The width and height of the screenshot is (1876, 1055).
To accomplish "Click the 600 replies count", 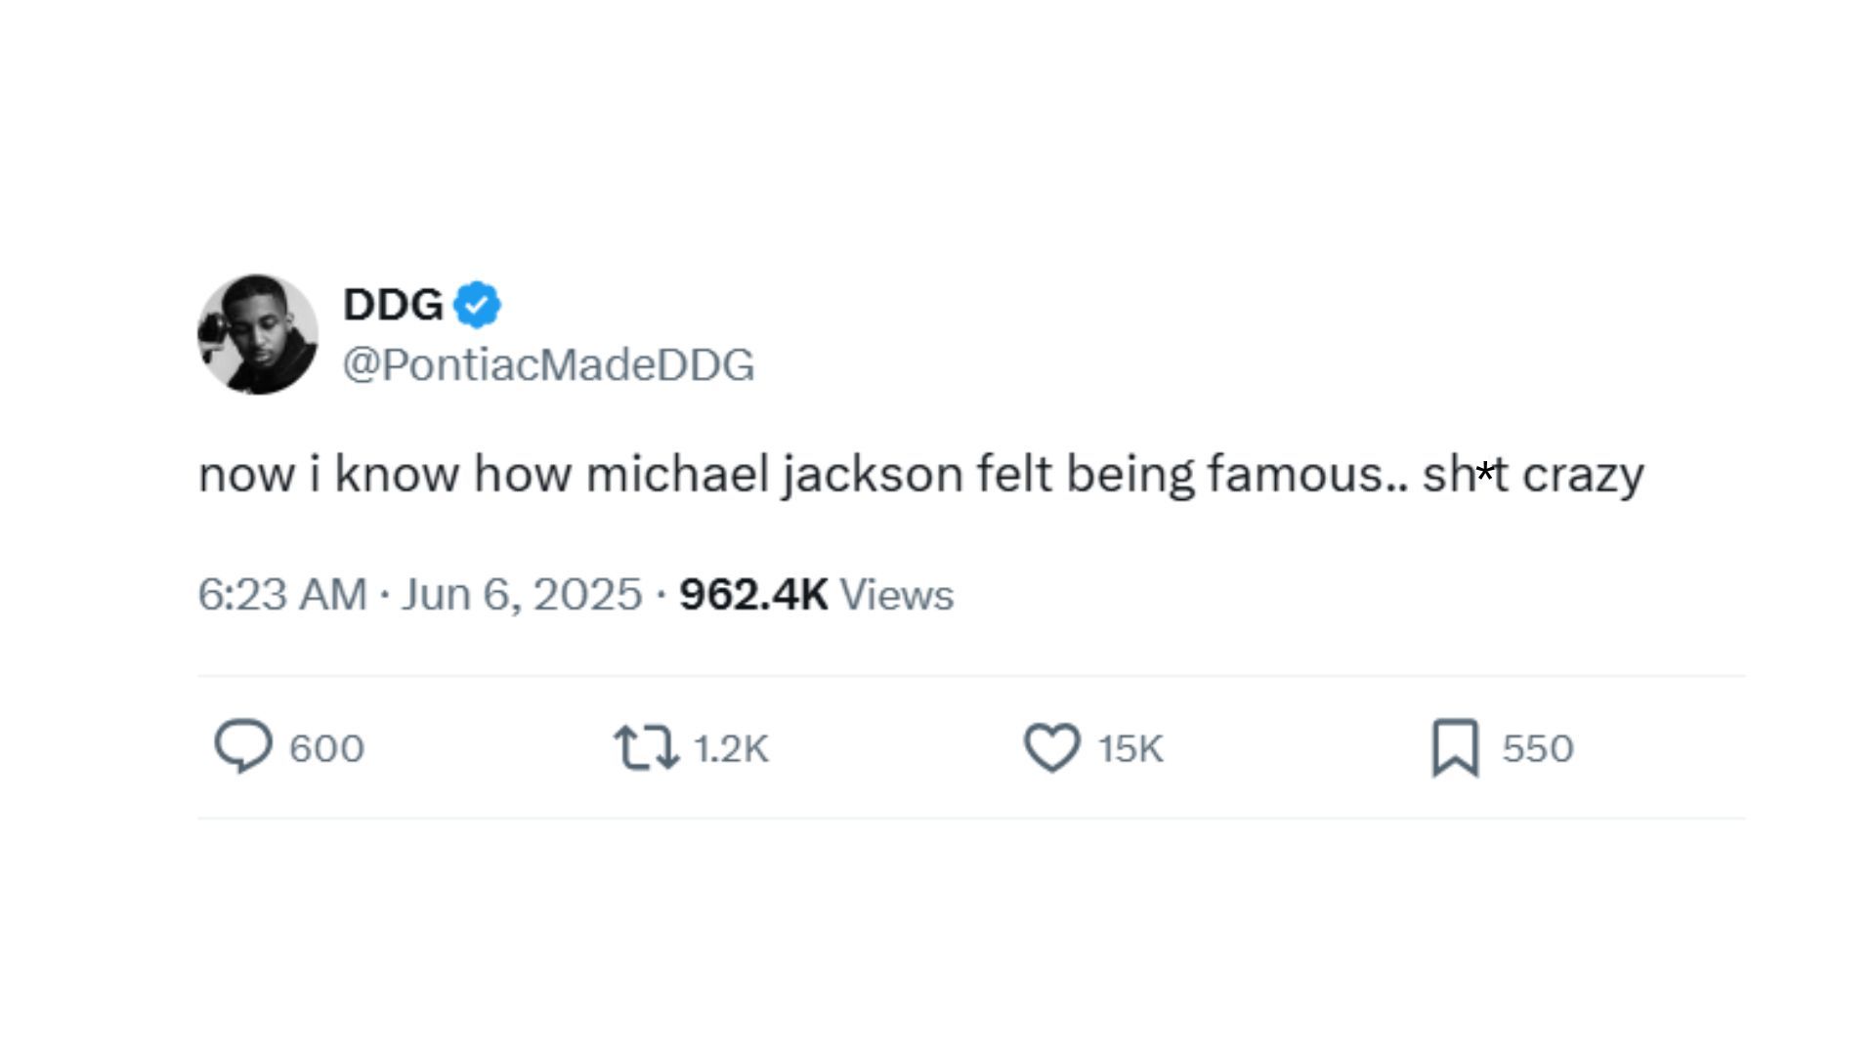I will click(327, 748).
